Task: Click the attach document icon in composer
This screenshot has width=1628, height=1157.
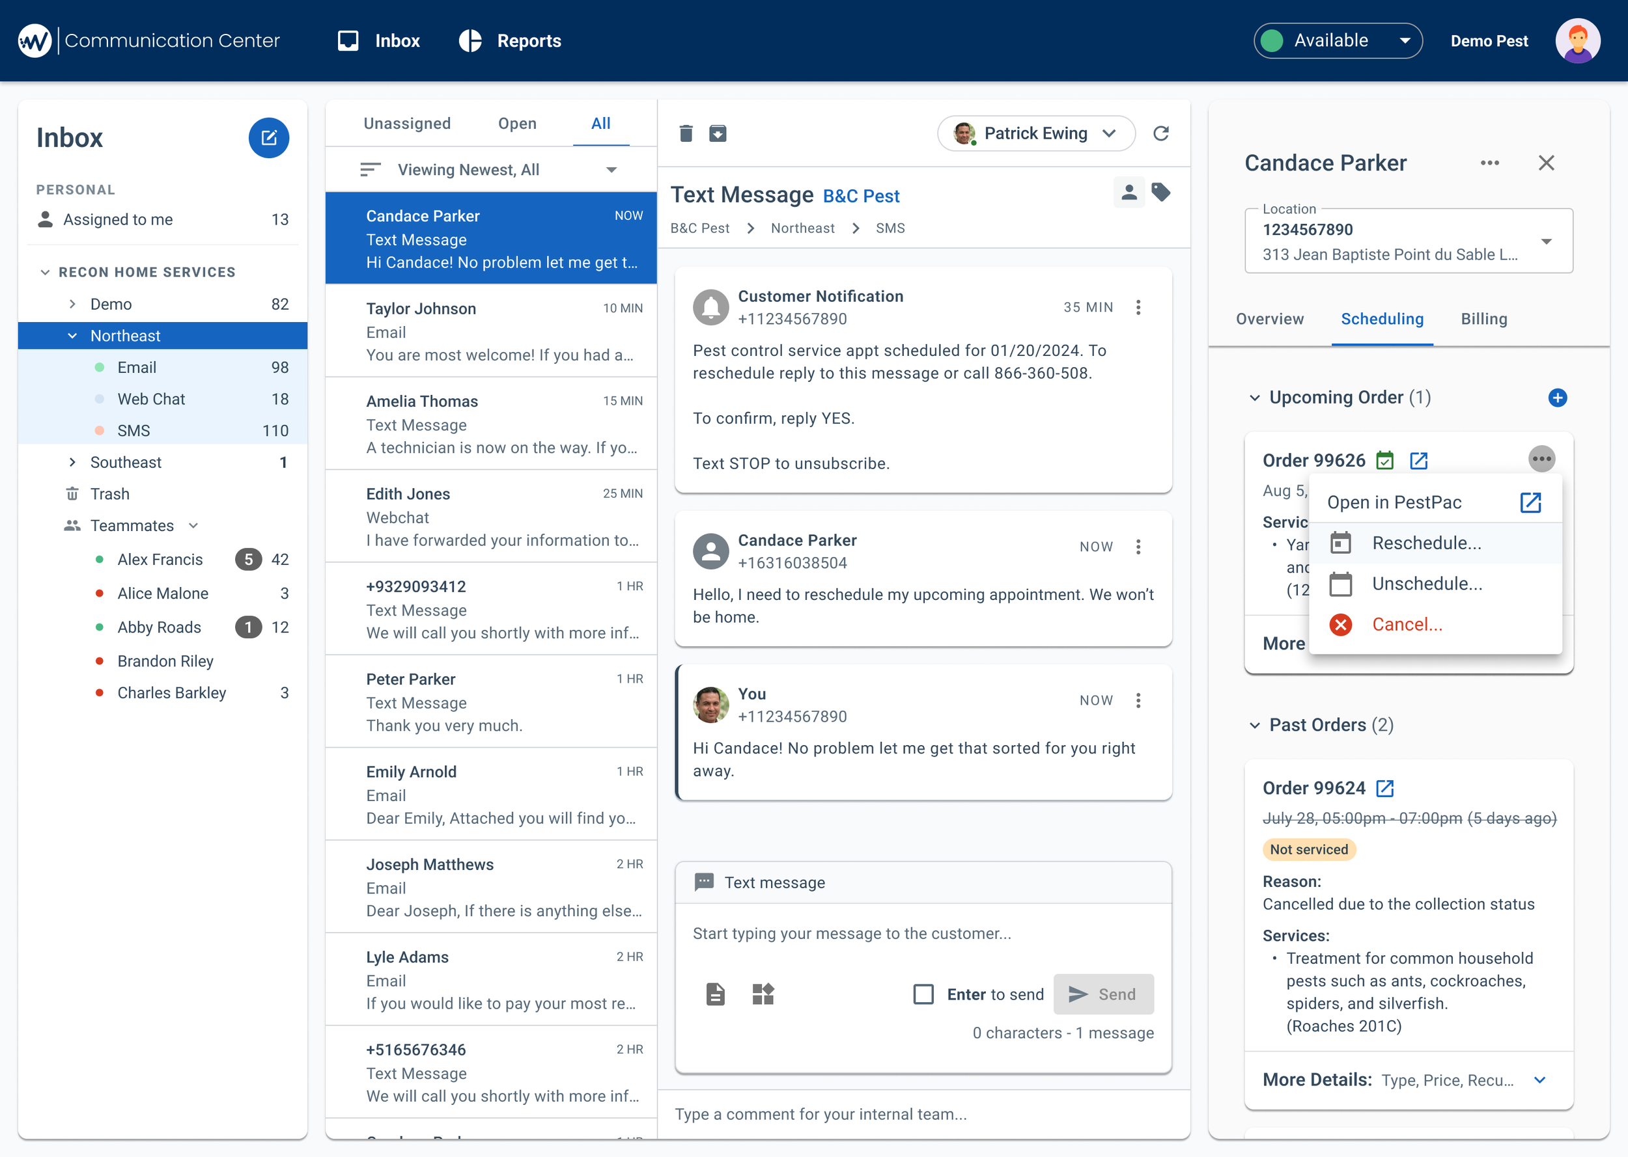Action: click(x=715, y=994)
